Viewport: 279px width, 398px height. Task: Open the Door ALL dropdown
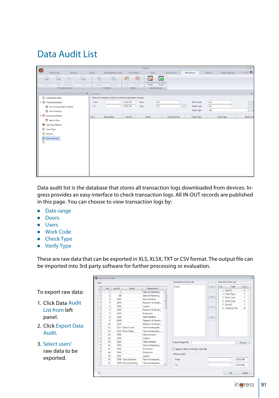[178, 102]
